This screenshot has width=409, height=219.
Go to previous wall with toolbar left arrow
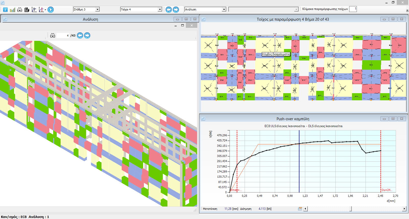169,10
